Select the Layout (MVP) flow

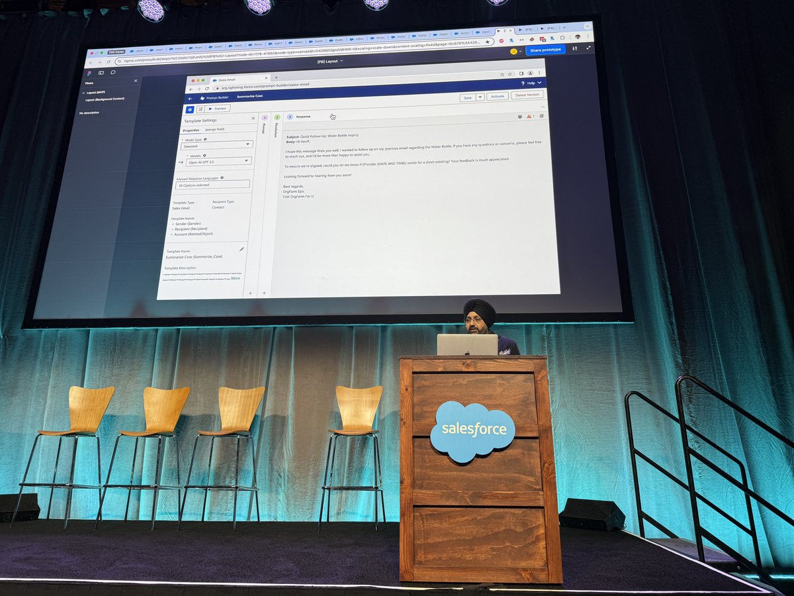coord(95,93)
